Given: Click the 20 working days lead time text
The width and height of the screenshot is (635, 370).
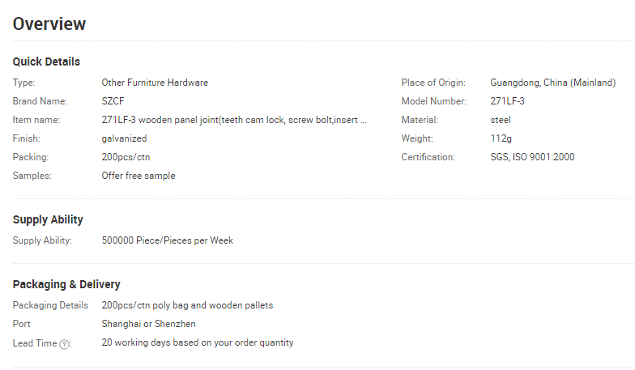Looking at the screenshot, I should click(x=198, y=342).
